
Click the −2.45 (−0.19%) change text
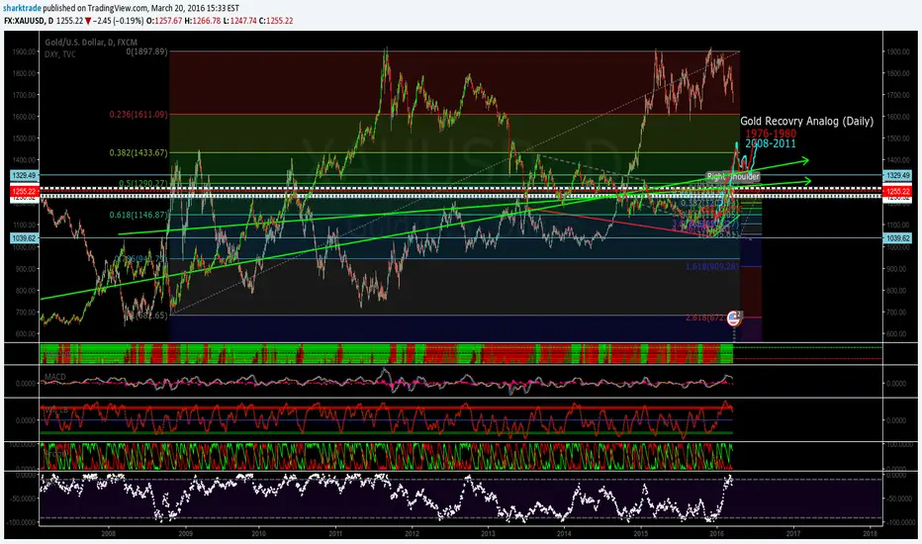pos(118,21)
